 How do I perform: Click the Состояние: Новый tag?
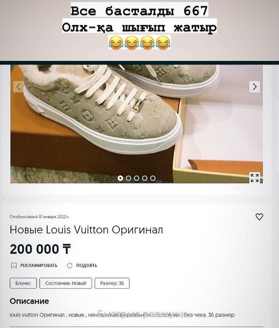[66, 283]
